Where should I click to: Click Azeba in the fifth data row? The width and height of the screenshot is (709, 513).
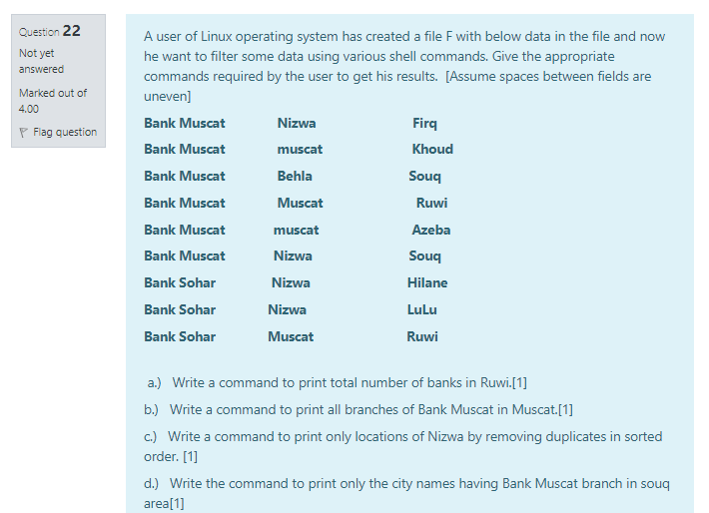[431, 231]
